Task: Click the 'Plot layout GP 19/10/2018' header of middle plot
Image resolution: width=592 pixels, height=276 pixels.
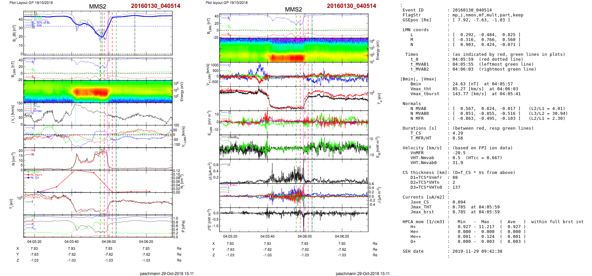Action: pyautogui.click(x=226, y=3)
